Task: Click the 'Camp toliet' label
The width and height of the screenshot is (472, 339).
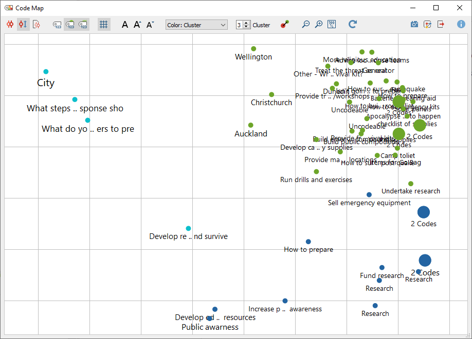Action: tap(397, 155)
